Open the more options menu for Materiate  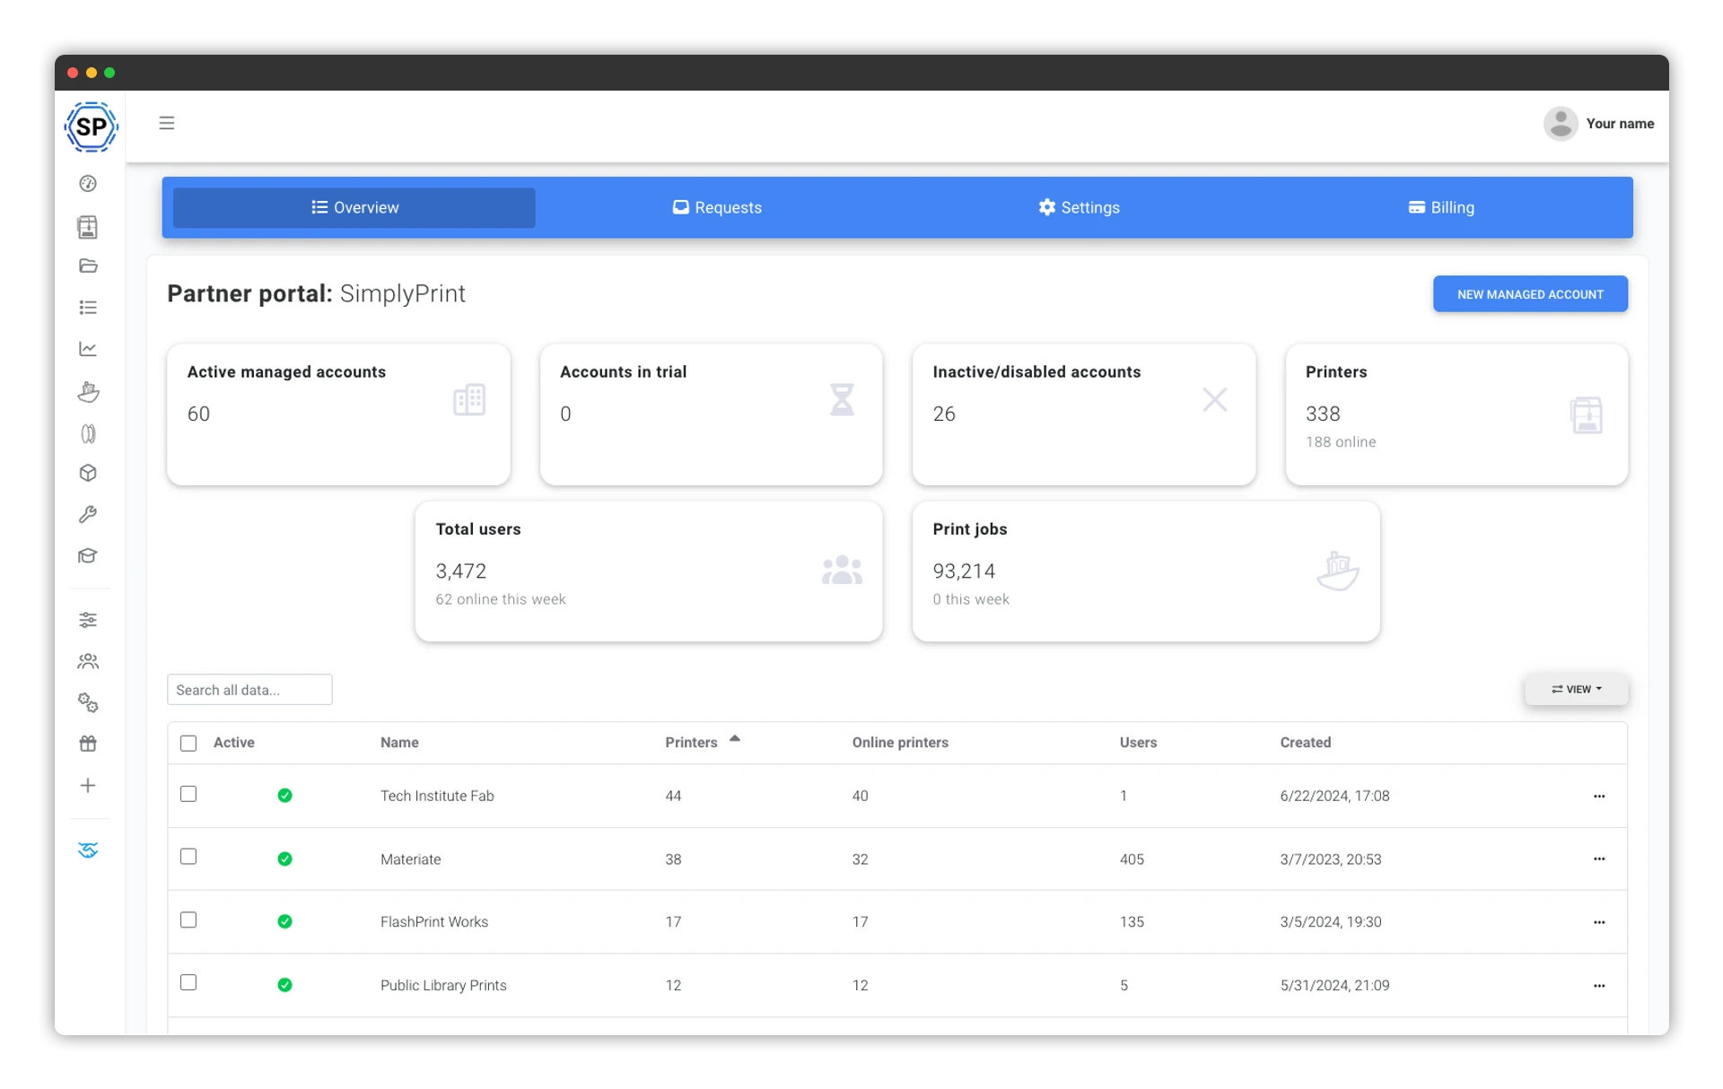tap(1599, 858)
